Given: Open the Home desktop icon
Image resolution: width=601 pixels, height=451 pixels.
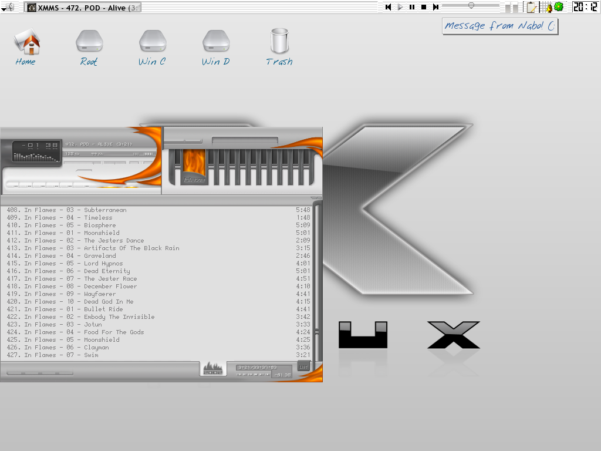Looking at the screenshot, I should 26,47.
